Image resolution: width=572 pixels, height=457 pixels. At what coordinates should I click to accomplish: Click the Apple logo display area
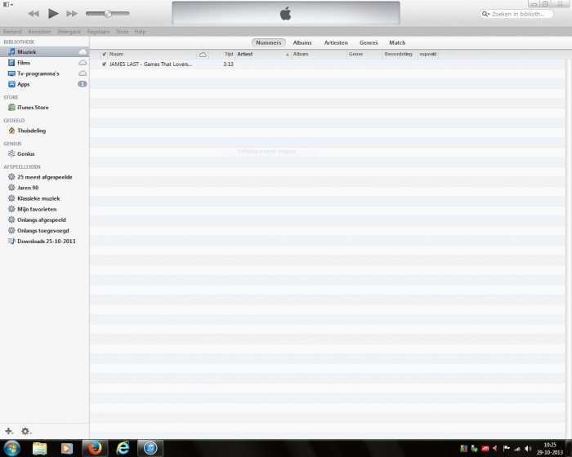(286, 13)
